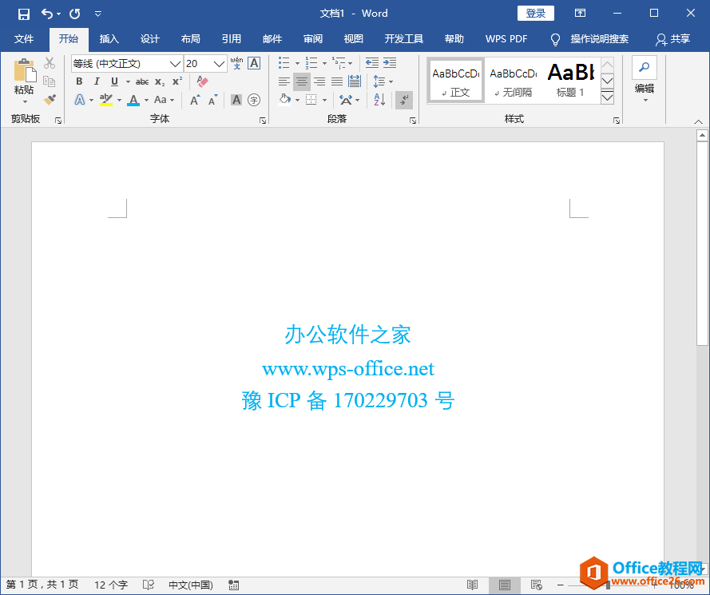Open the 文件 tab
The width and height of the screenshot is (710, 595).
tap(23, 39)
